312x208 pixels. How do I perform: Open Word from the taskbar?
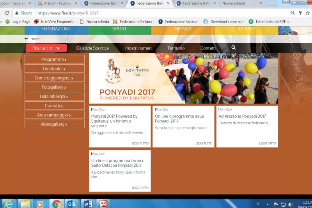(x=88, y=204)
